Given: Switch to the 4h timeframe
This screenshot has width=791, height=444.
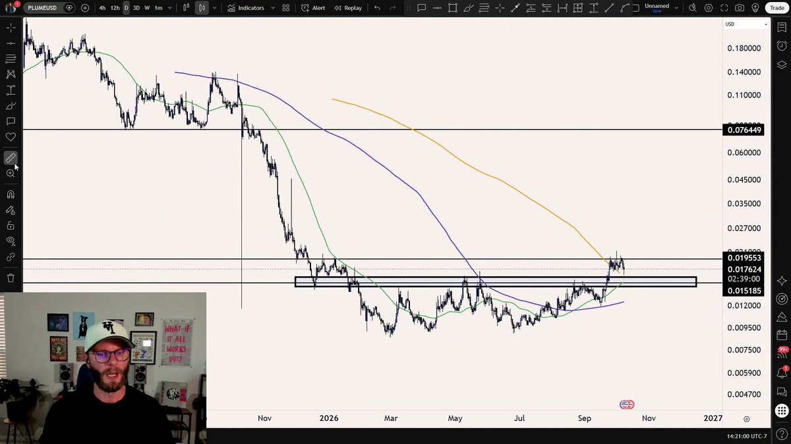Looking at the screenshot, I should point(102,8).
